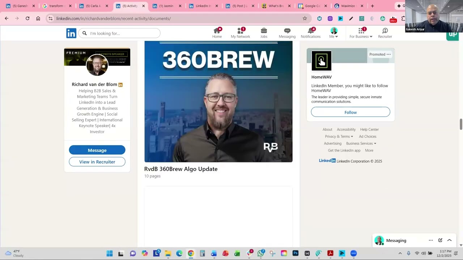Click the View in Recruiter button
Viewport: 463px width, 260px height.
(97, 162)
